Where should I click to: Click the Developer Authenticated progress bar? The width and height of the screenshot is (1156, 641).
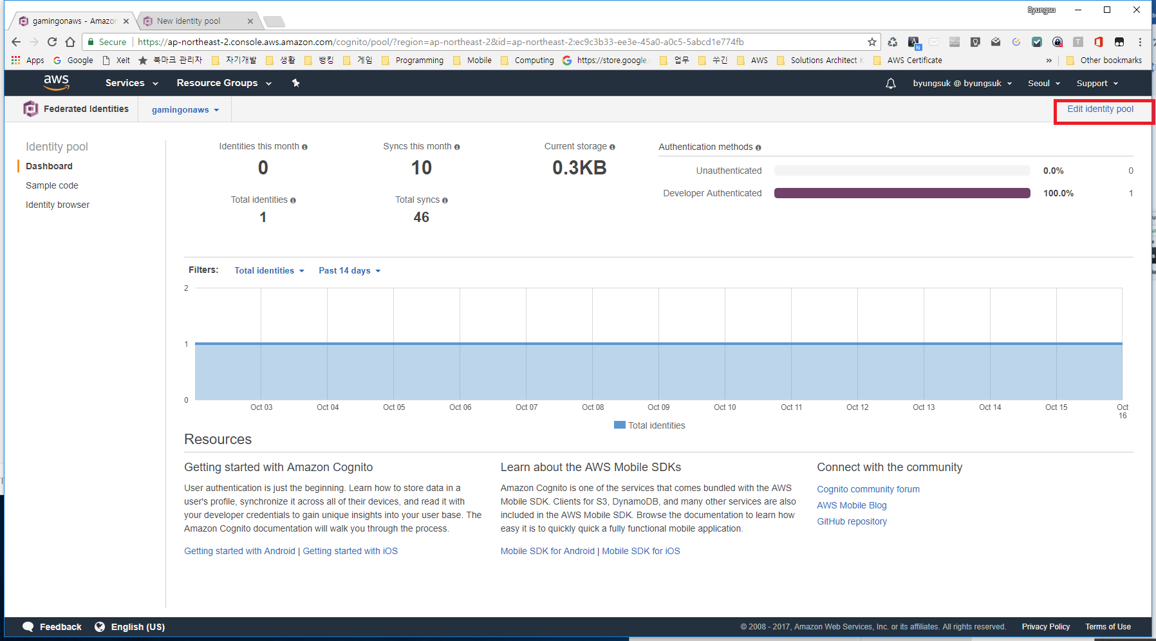[902, 193]
